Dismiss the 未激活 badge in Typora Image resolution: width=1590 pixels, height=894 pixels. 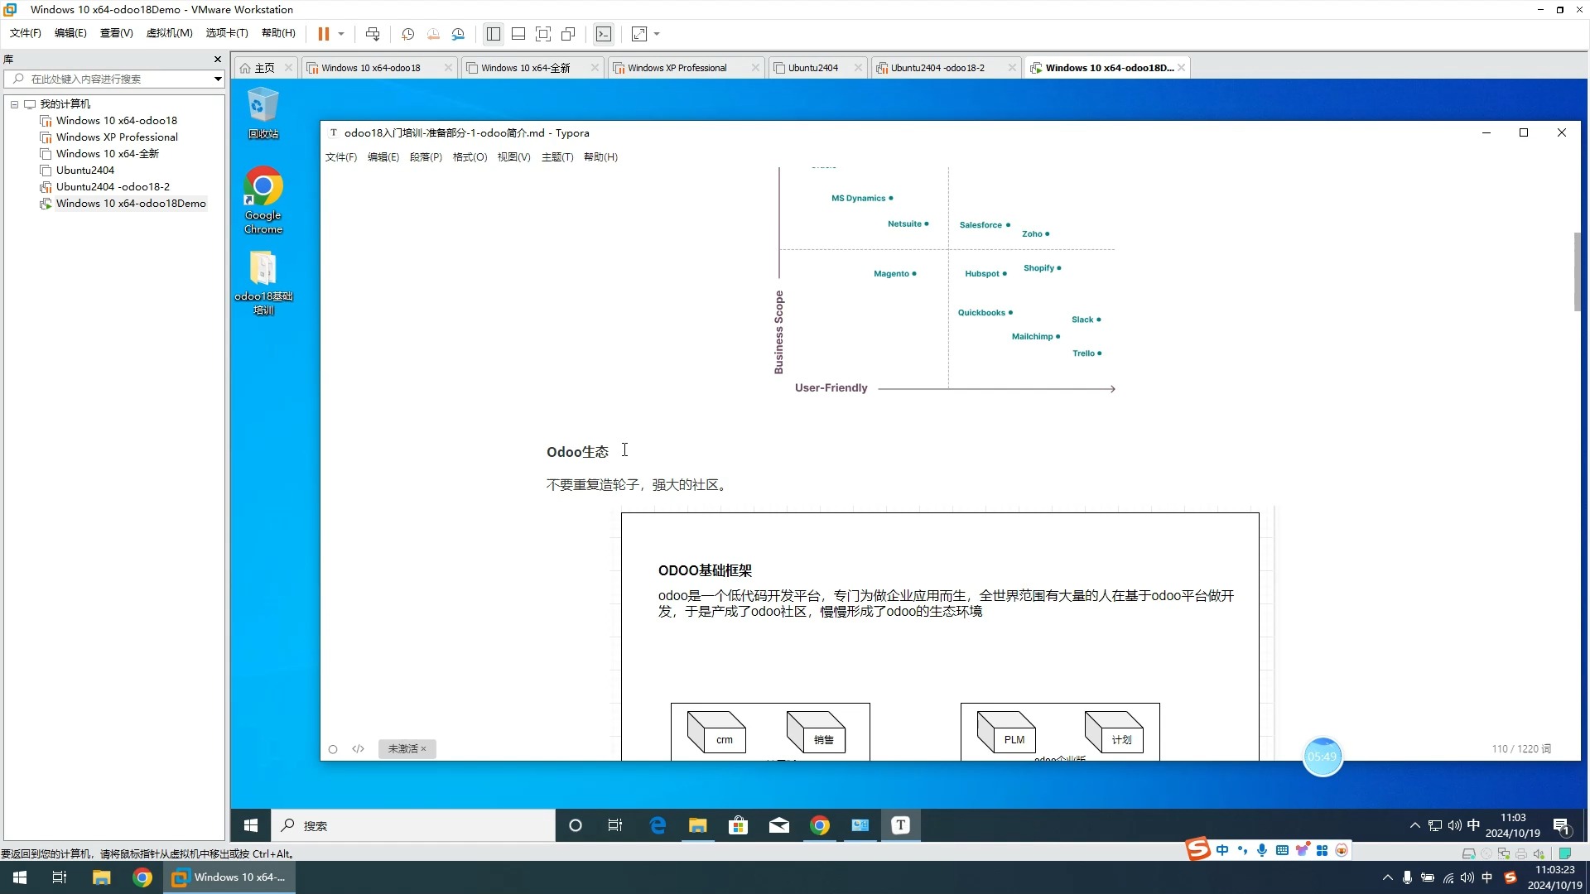(423, 749)
